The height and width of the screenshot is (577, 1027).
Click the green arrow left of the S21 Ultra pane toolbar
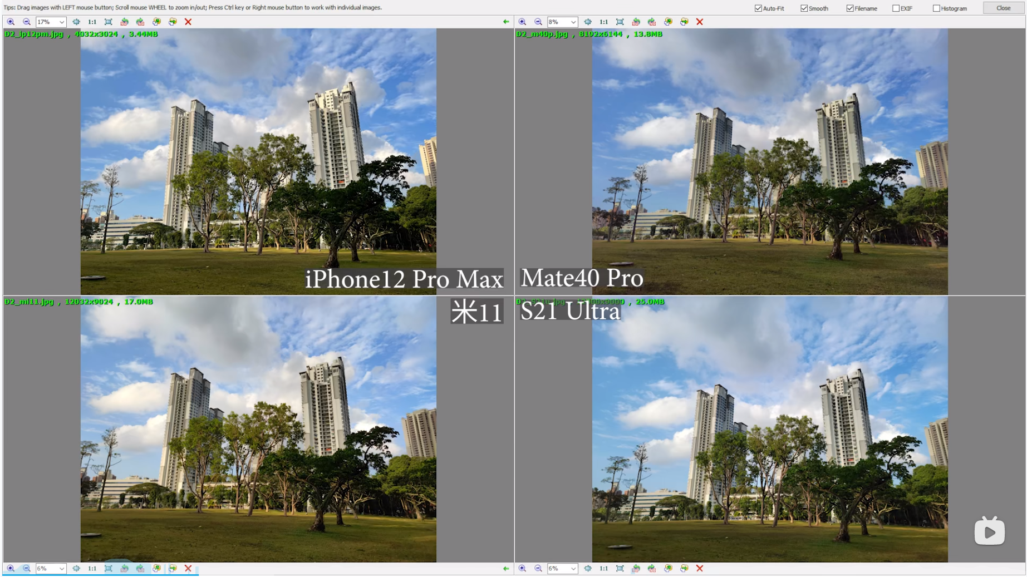(506, 568)
